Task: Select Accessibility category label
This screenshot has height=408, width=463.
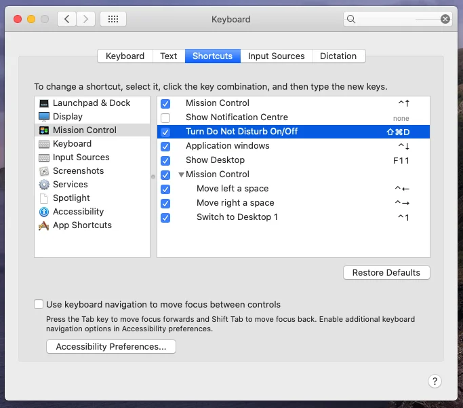Action: tap(78, 212)
